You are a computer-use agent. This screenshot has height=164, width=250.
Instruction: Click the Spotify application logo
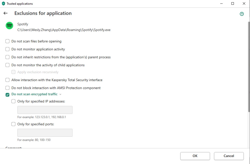pos(9,26)
